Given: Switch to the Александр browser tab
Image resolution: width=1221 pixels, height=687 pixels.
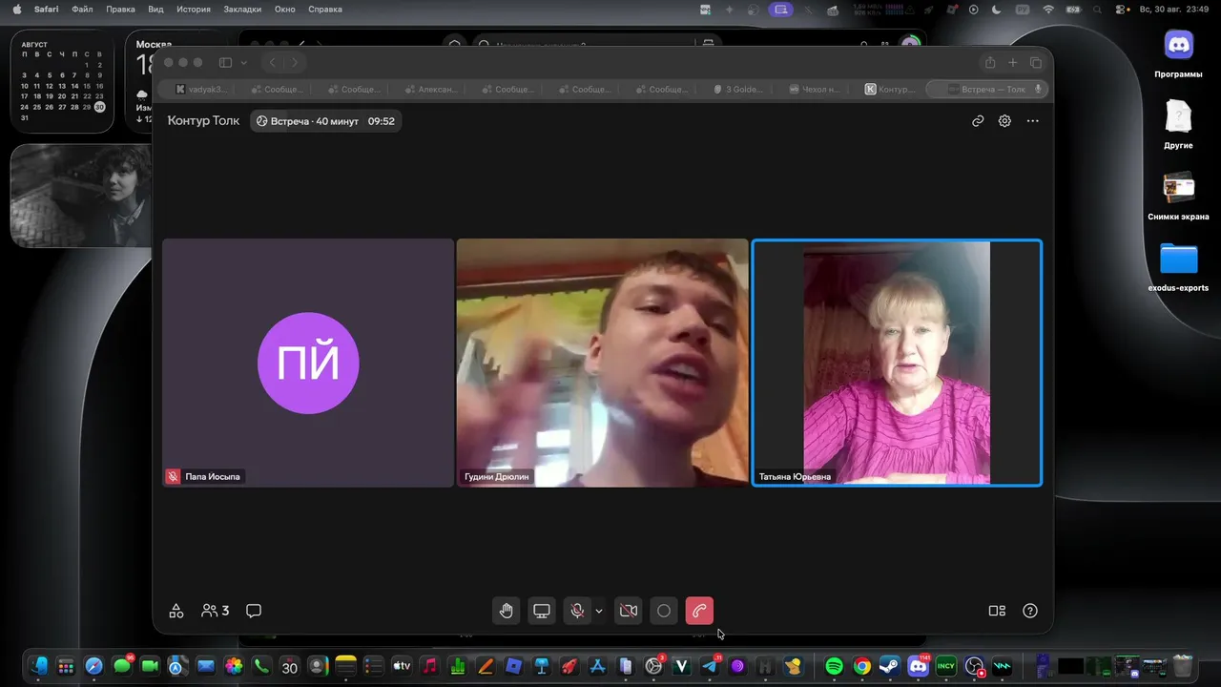Looking at the screenshot, I should point(432,89).
